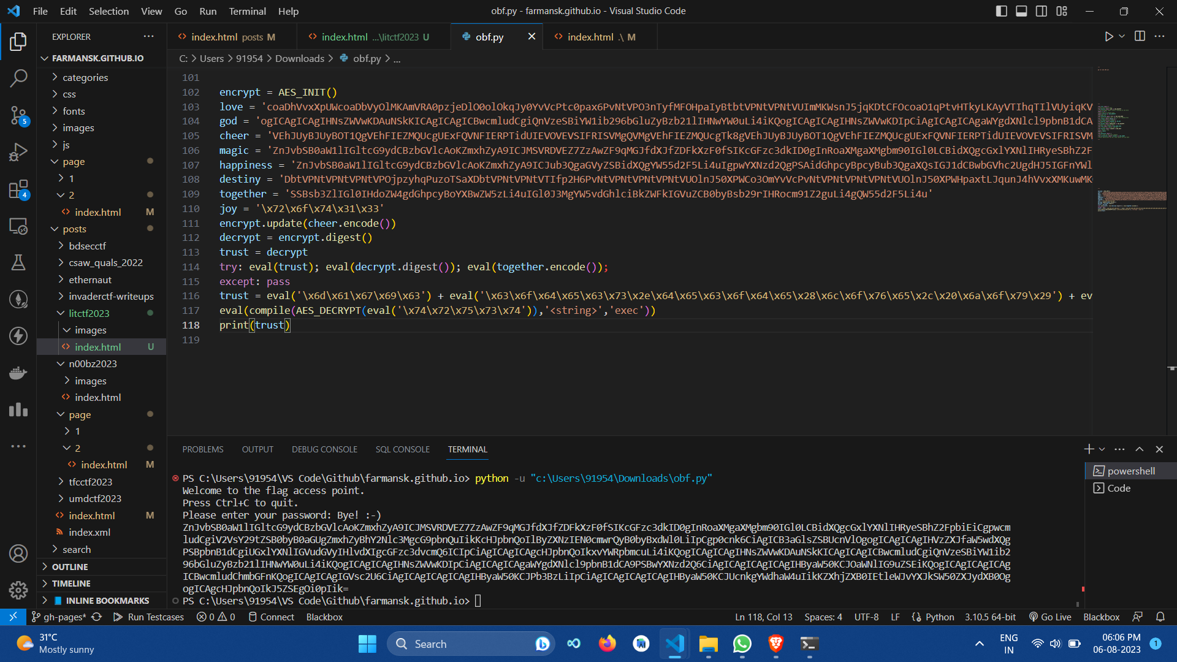Open the Terminal menu
The image size is (1177, 662).
coord(247,11)
